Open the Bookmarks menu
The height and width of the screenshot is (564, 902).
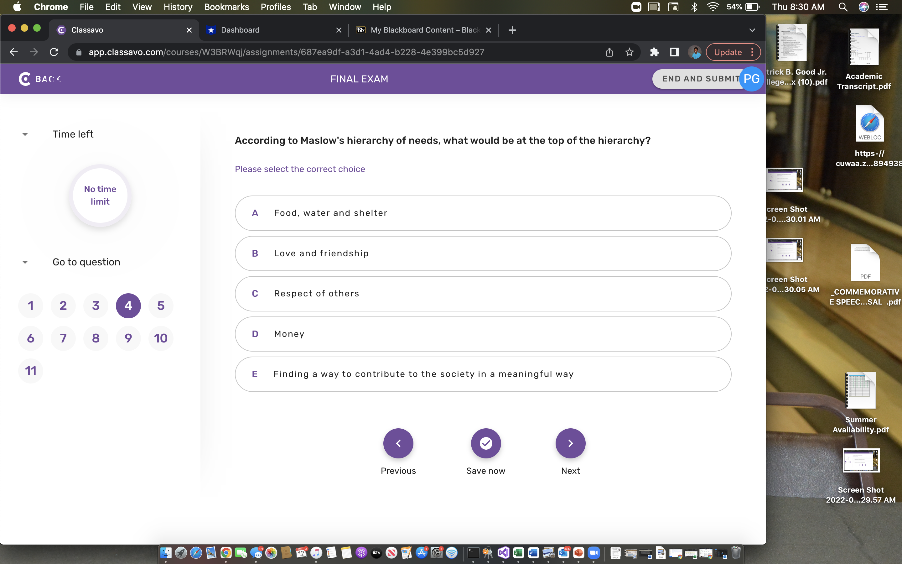[x=226, y=7]
